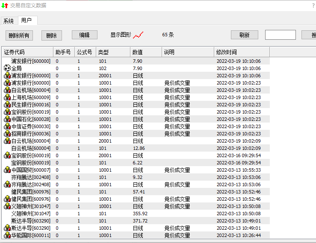
Task: Click the red-green arrows title icon
Action: [x=5, y=6]
